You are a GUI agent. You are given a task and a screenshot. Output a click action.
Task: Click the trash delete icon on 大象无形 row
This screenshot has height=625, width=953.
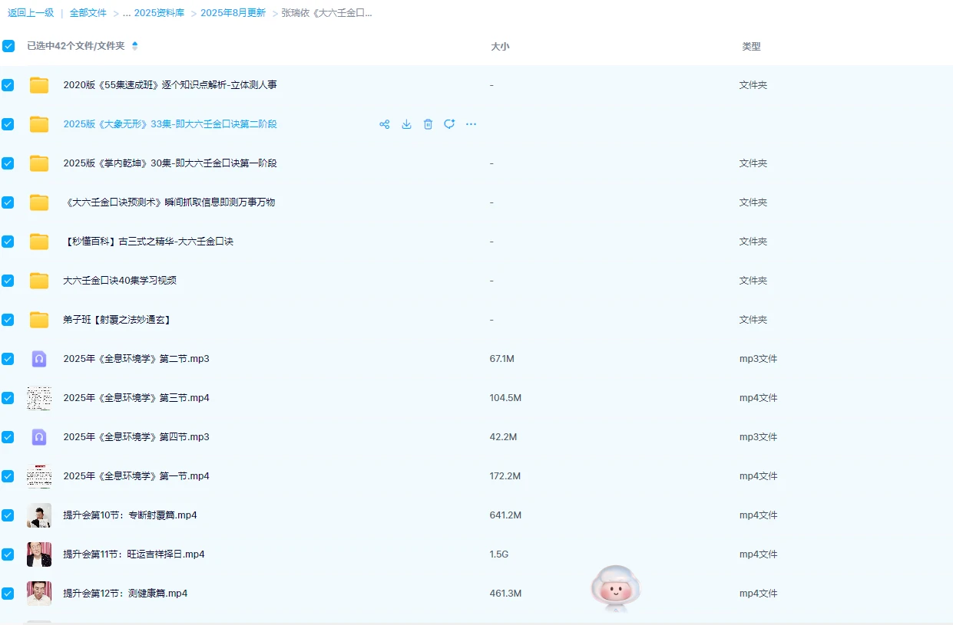(x=428, y=124)
